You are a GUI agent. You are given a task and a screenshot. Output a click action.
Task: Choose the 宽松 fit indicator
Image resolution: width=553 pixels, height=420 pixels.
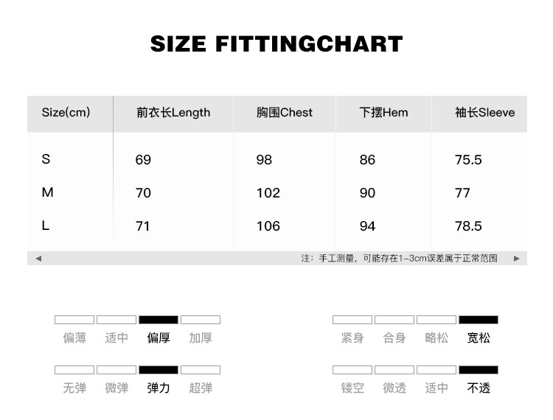coord(479,320)
